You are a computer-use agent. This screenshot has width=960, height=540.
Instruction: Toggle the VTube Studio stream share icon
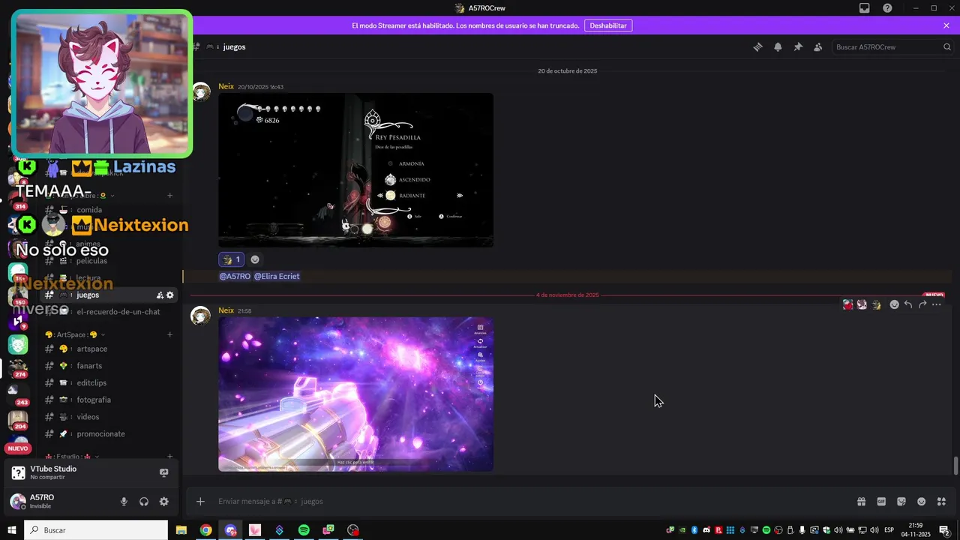pyautogui.click(x=164, y=472)
